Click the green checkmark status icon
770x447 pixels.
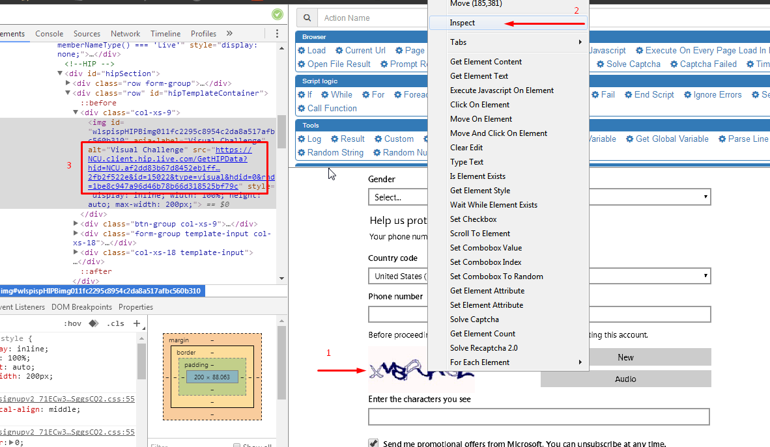click(278, 14)
